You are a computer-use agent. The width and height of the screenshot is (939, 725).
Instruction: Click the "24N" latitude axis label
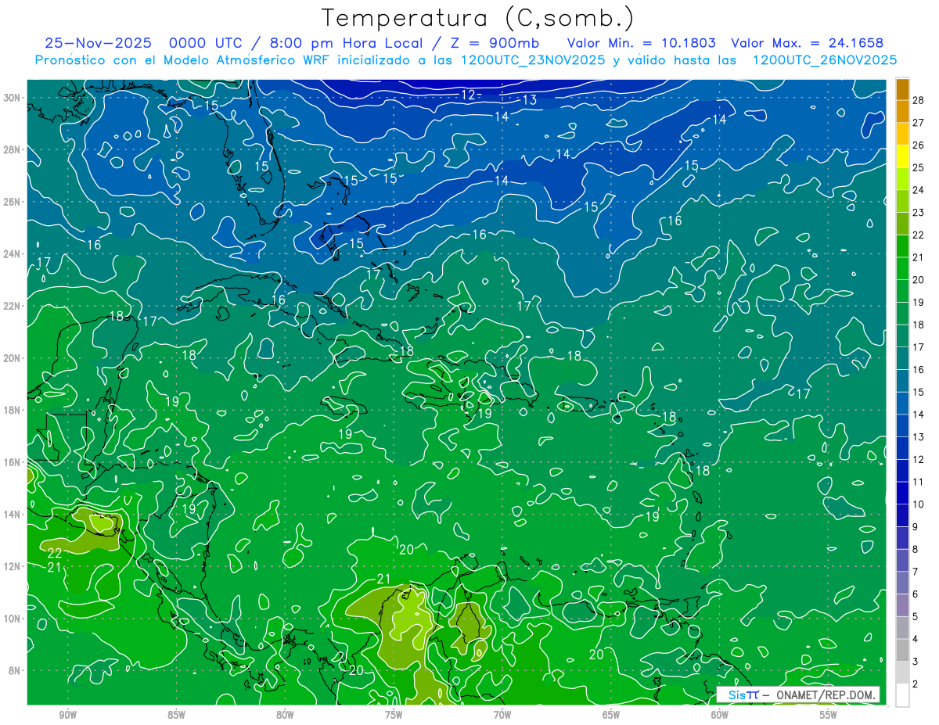pyautogui.click(x=13, y=254)
